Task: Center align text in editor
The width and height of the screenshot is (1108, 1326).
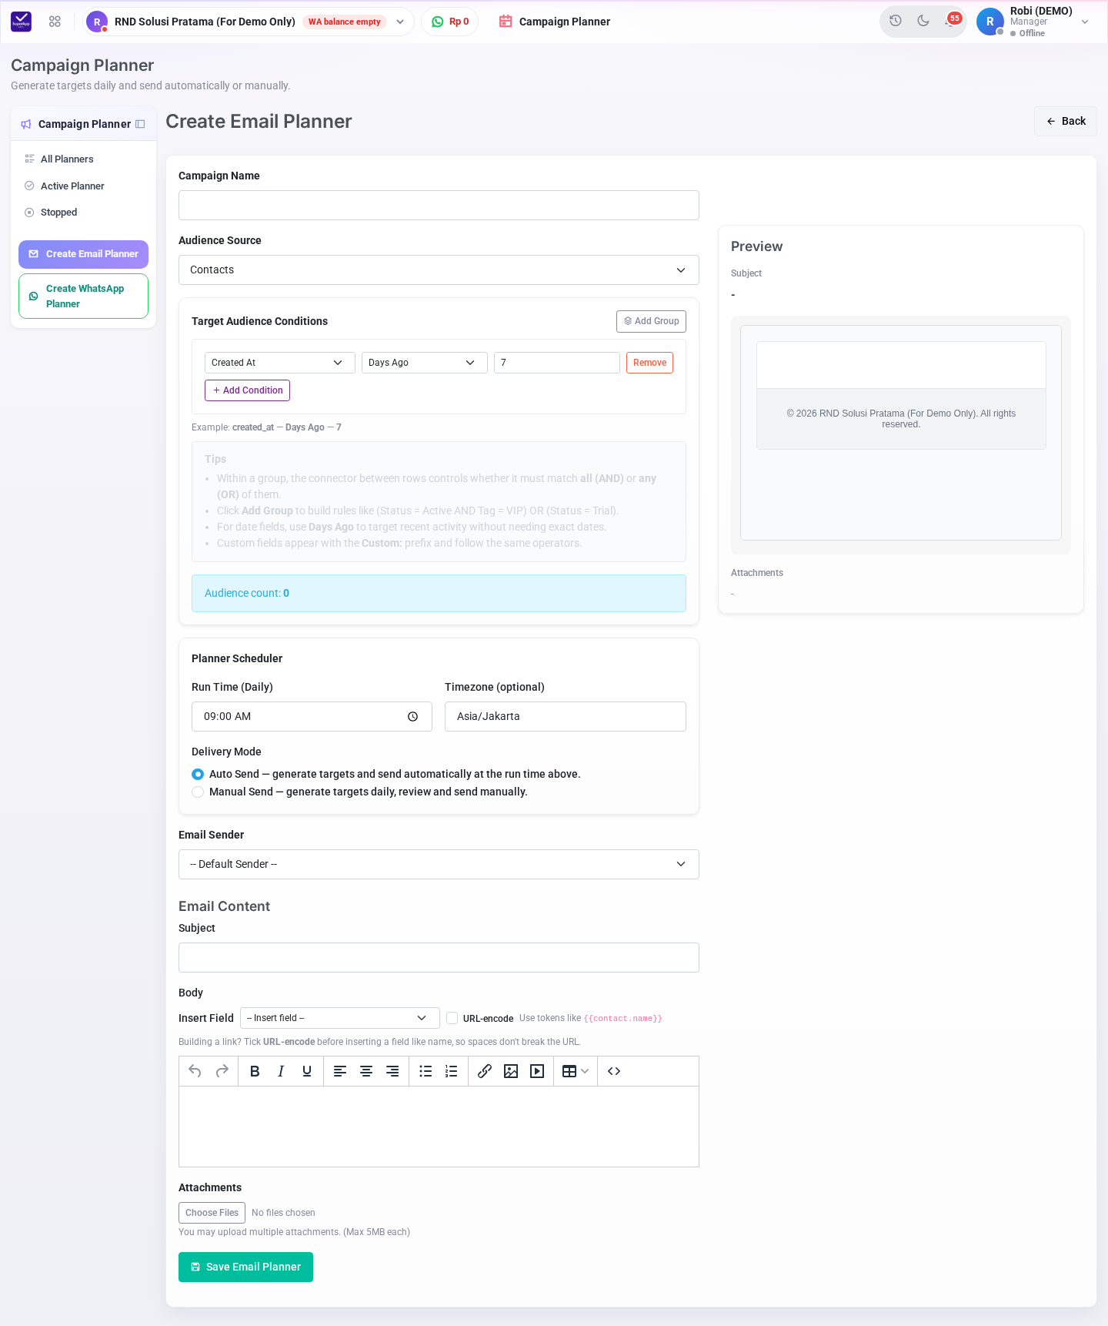Action: coord(366,1071)
